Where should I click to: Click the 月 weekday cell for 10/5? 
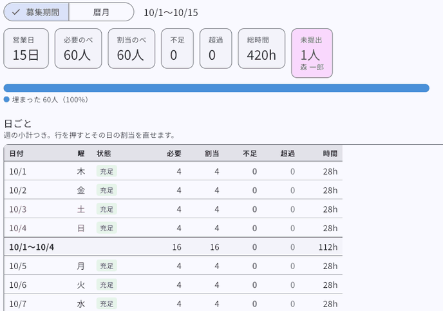80,266
